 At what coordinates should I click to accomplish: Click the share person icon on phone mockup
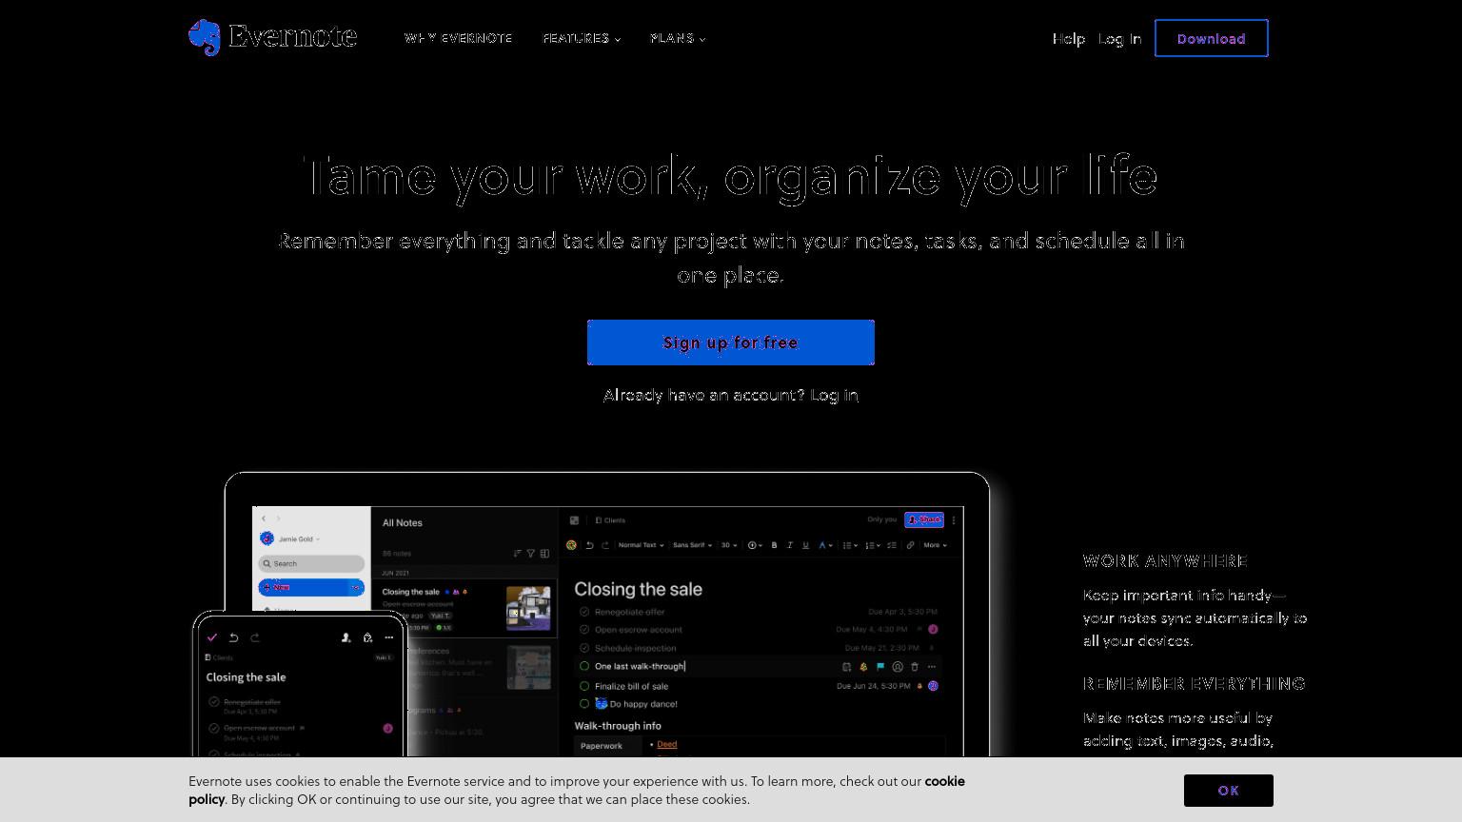pyautogui.click(x=346, y=637)
